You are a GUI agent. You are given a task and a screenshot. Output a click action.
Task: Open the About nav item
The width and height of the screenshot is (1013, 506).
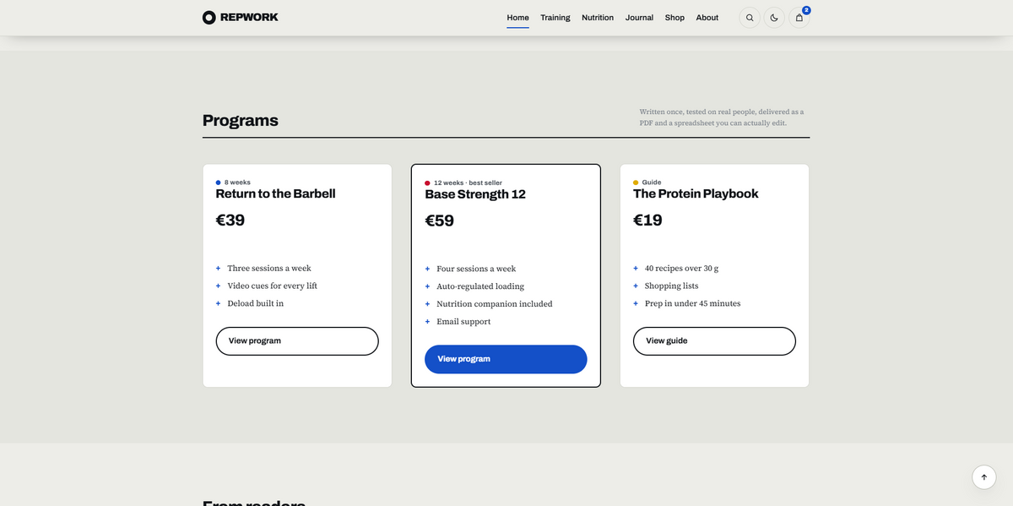point(707,18)
